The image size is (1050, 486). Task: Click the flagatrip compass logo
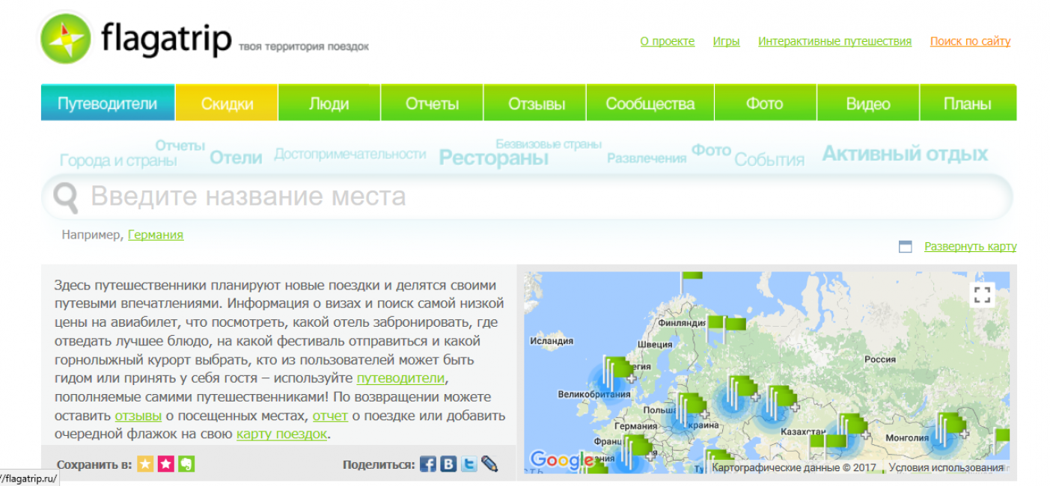pyautogui.click(x=65, y=39)
